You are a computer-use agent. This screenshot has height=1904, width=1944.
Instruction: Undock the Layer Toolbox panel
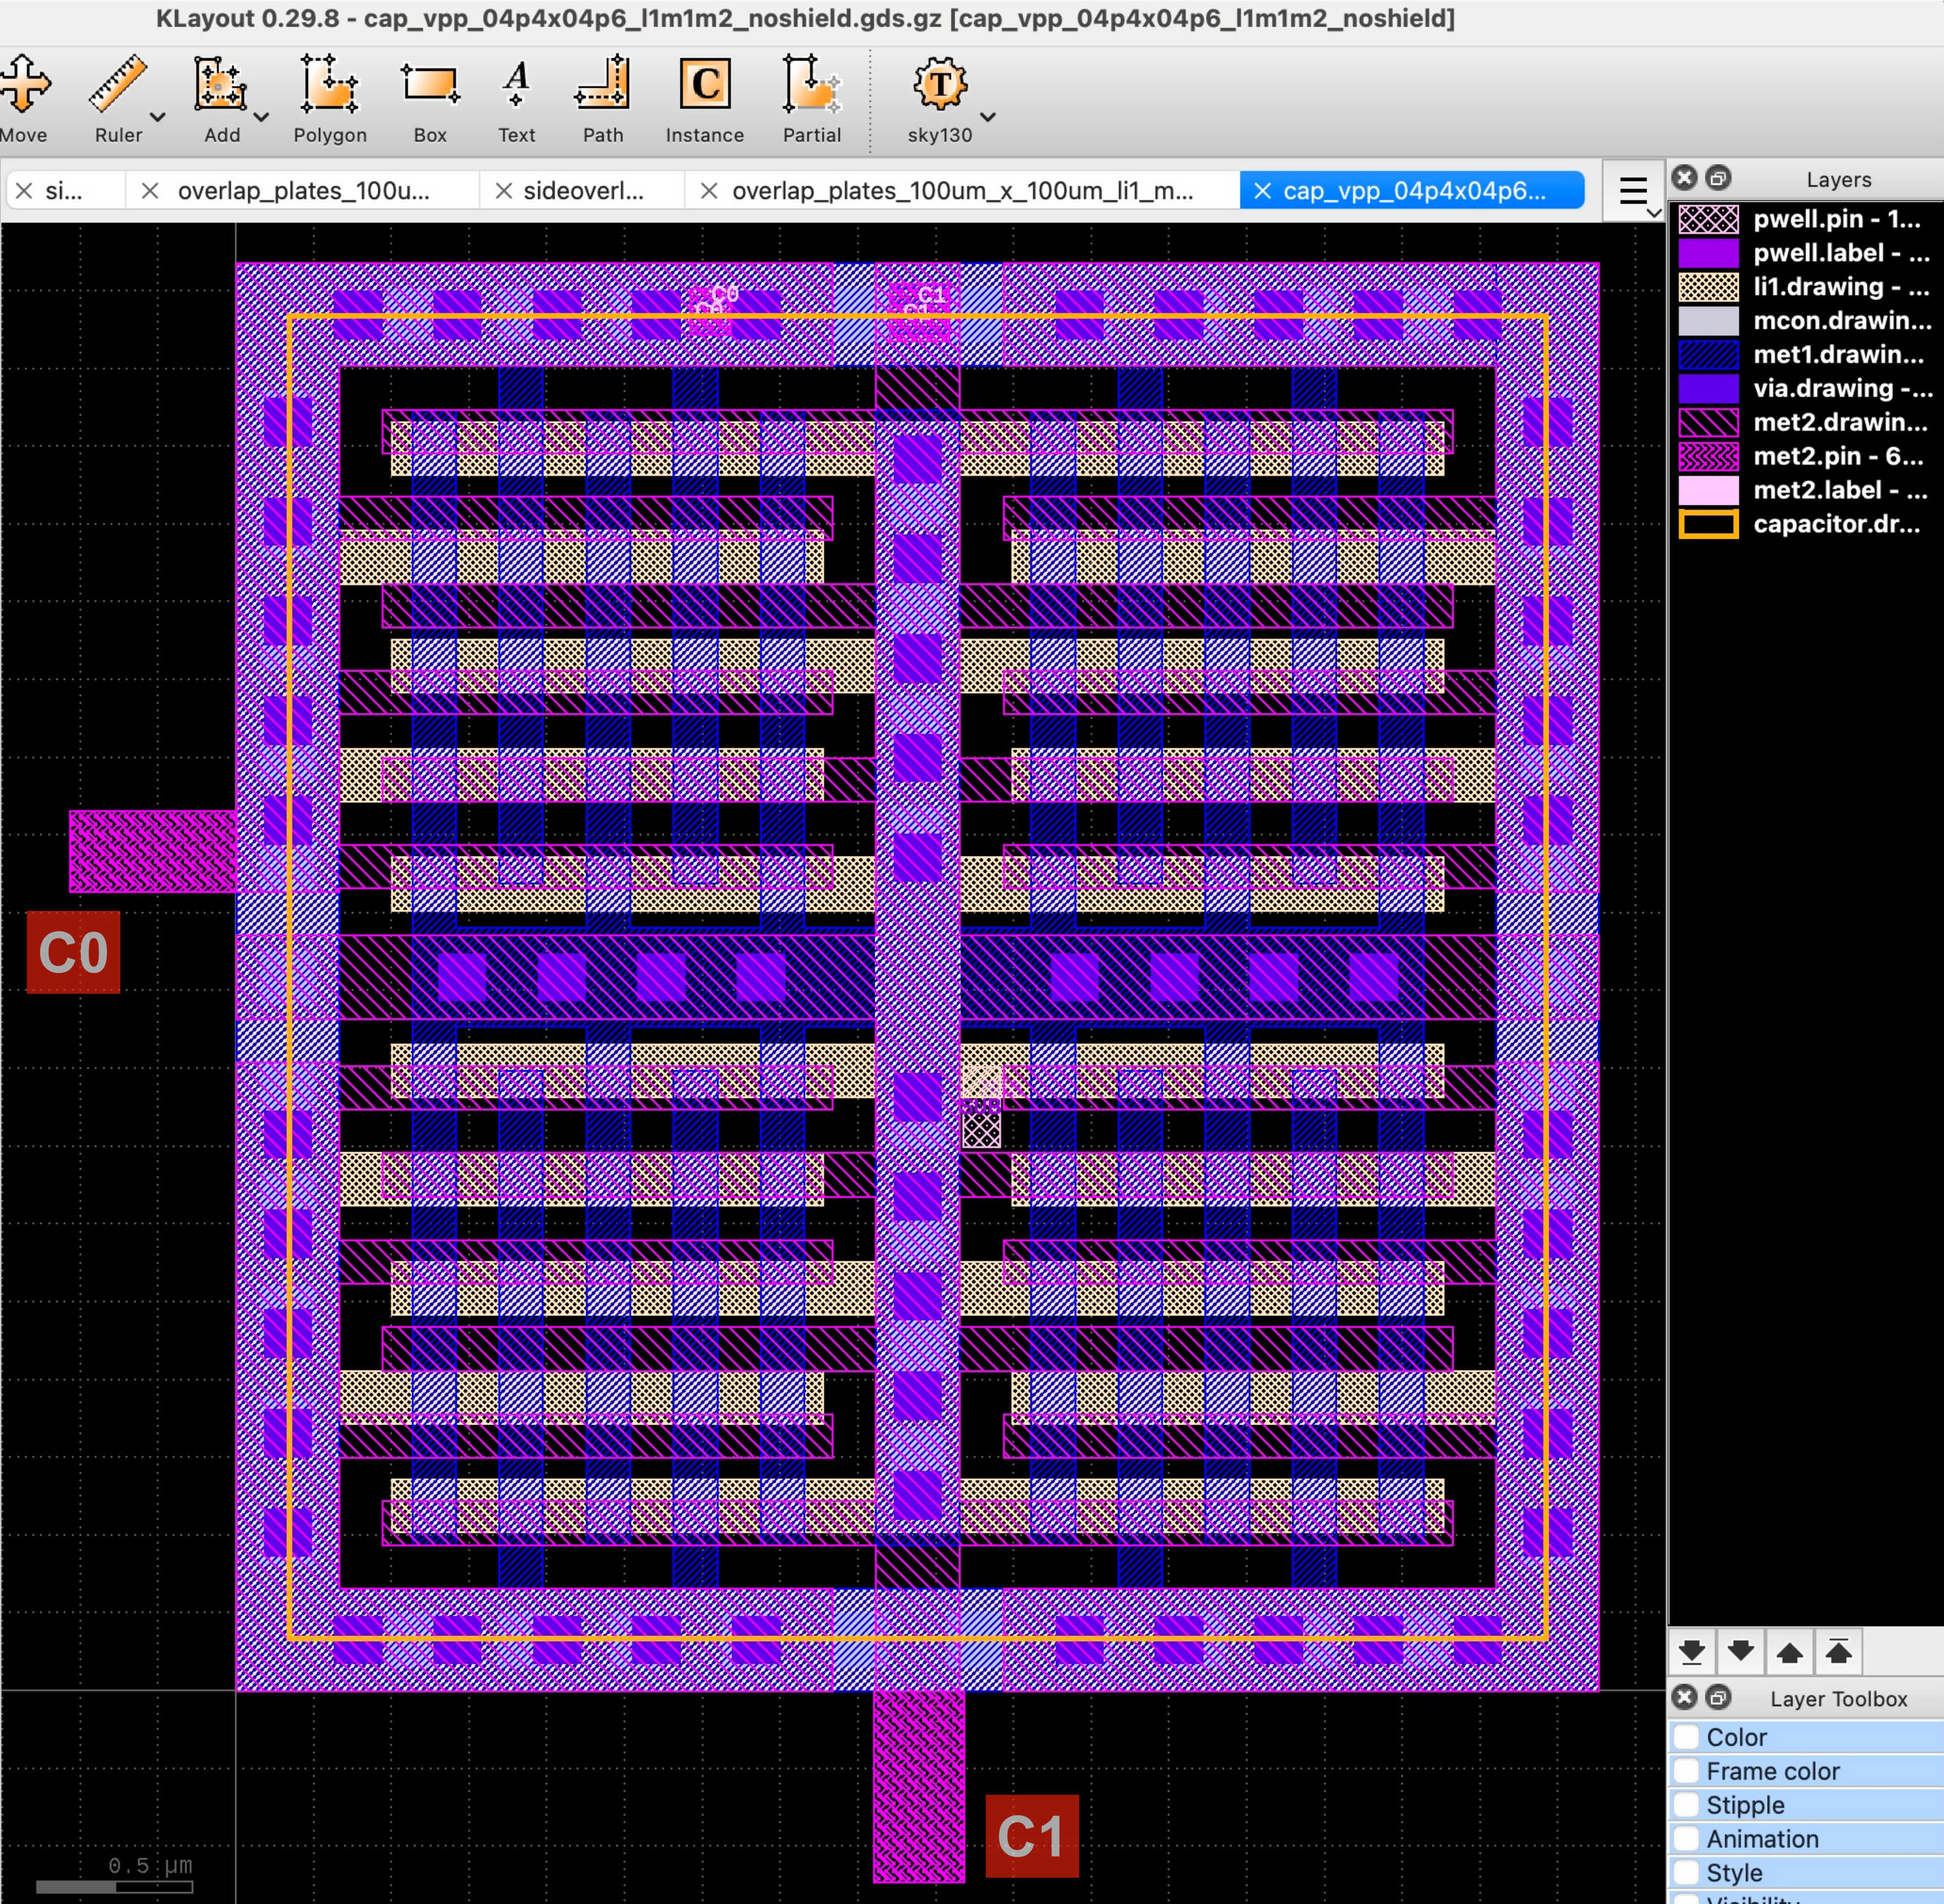point(1718,1697)
